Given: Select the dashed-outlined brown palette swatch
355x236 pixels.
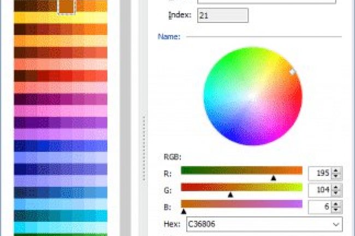Looking at the screenshot, I should 66,6.
